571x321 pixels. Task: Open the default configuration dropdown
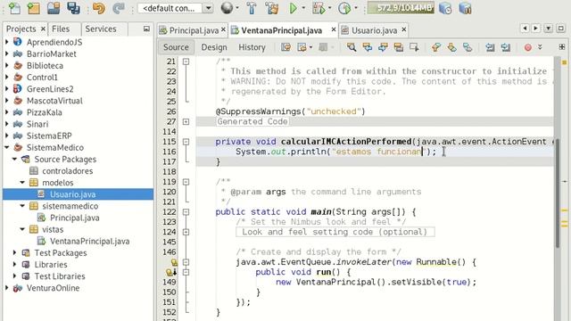coord(208,8)
